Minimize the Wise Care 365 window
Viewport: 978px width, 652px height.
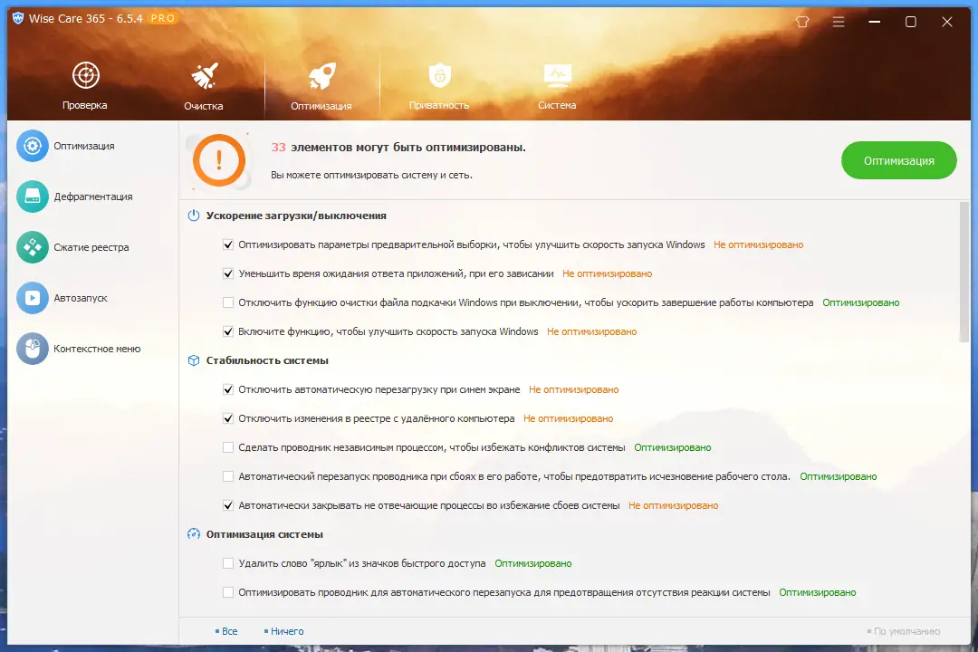tap(875, 22)
